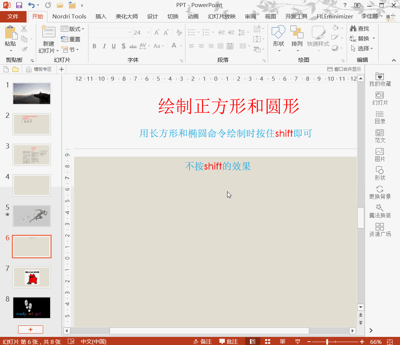Select slide 1 thumbnail
The height and width of the screenshot is (345, 400).
pyautogui.click(x=32, y=94)
